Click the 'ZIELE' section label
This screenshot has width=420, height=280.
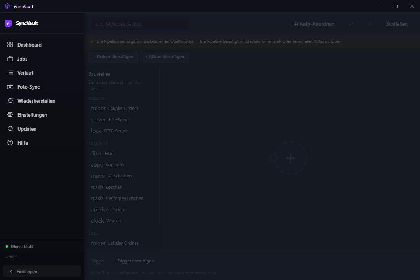coord(93,233)
